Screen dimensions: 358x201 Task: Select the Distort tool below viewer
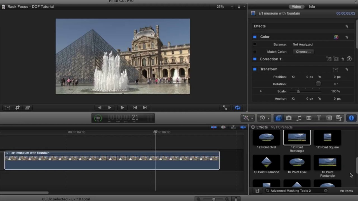[27, 108]
